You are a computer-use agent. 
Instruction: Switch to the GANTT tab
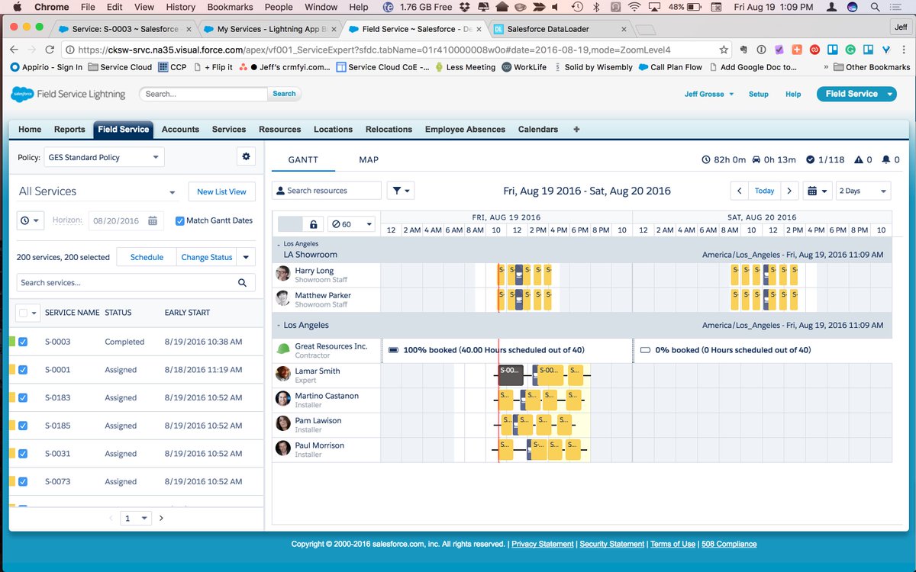click(303, 160)
